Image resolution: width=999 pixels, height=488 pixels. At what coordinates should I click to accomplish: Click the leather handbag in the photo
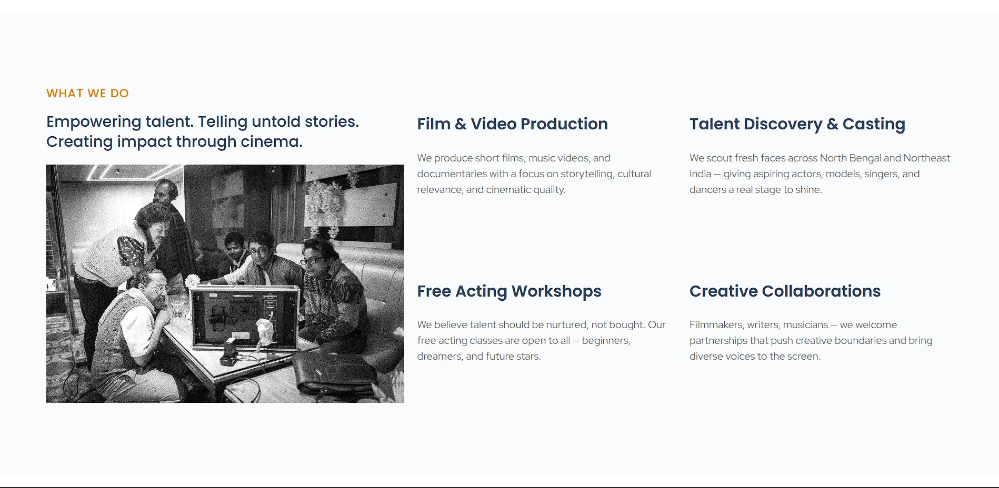pyautogui.click(x=332, y=374)
